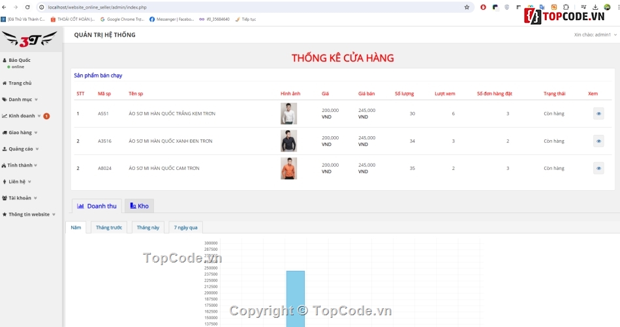This screenshot has width=620, height=327.
Task: Click the star icon beside Thông tin website
Action: pos(5,214)
